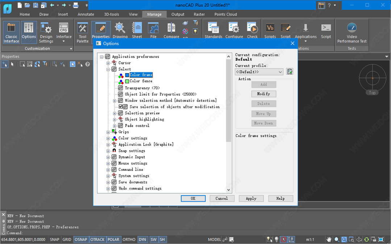This screenshot has width=391, height=244.
Task: Toggle SW lineweight display in status bar
Action: (154, 240)
